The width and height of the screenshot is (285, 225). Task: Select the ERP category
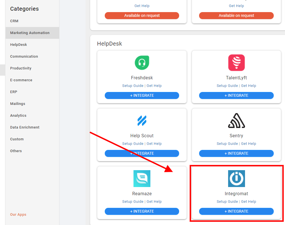click(x=32, y=92)
